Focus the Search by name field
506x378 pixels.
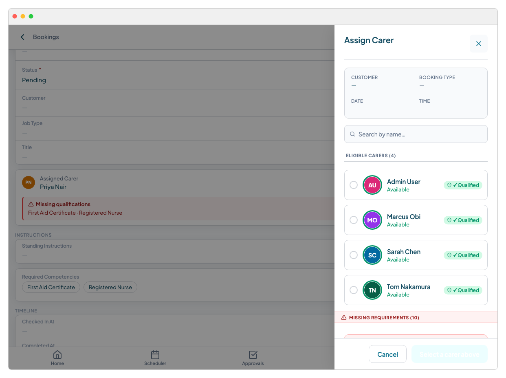coord(420,134)
